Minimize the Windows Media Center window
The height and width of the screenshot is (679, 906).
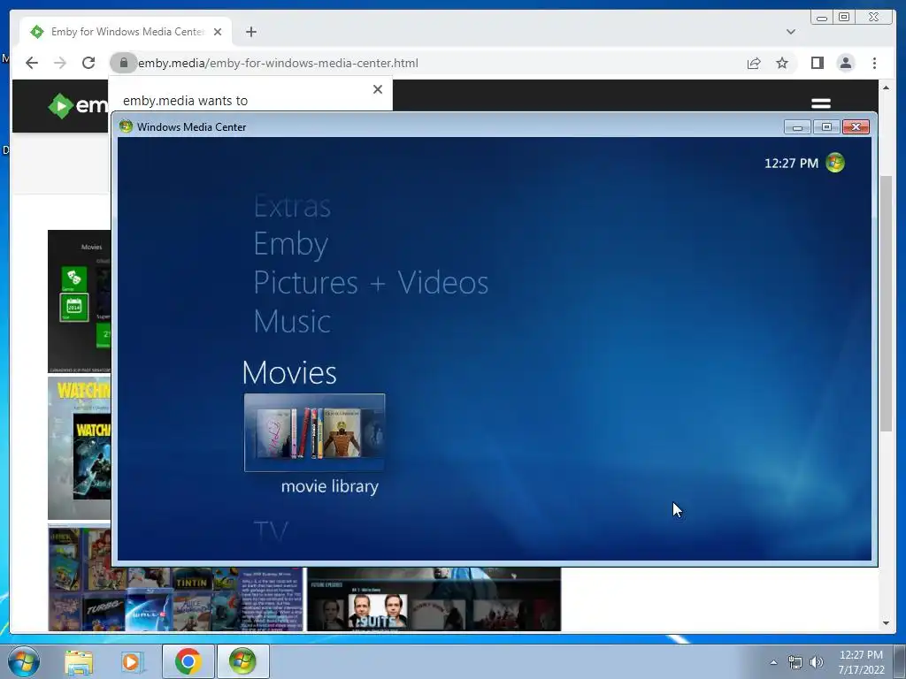point(797,127)
